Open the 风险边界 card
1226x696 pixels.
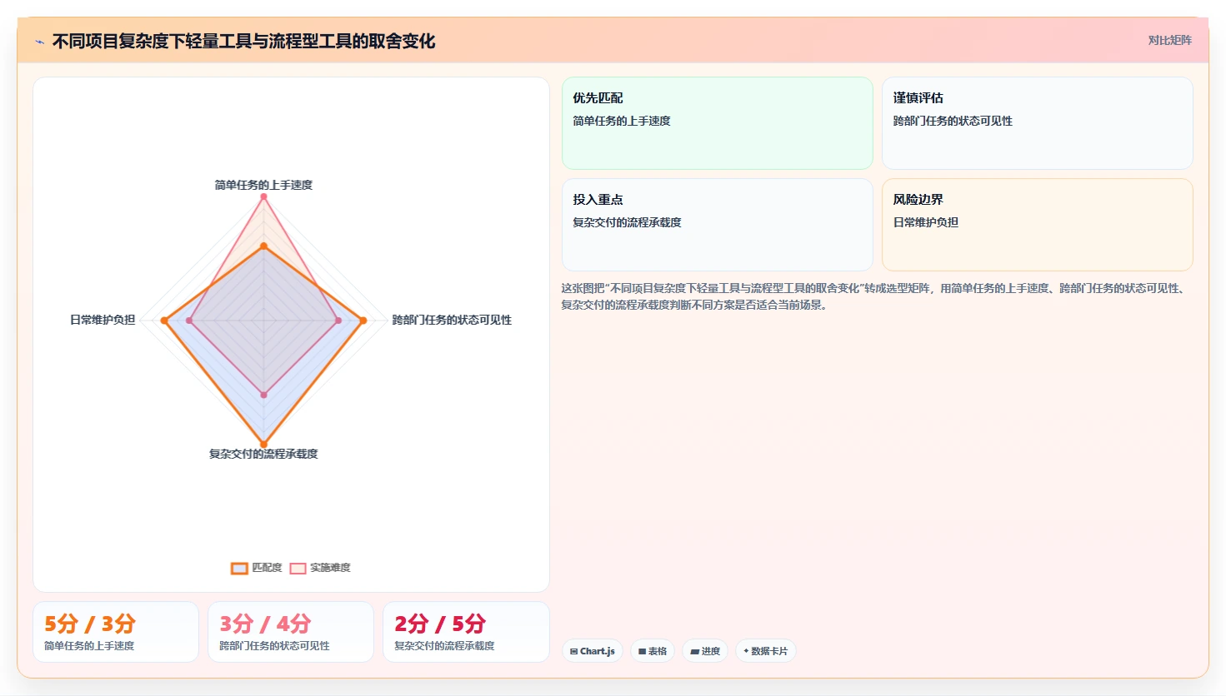1038,225
